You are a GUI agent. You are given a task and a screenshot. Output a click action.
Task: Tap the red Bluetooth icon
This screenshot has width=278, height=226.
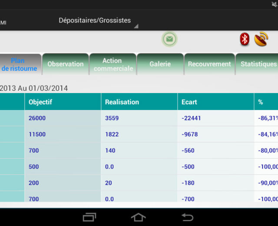245,40
